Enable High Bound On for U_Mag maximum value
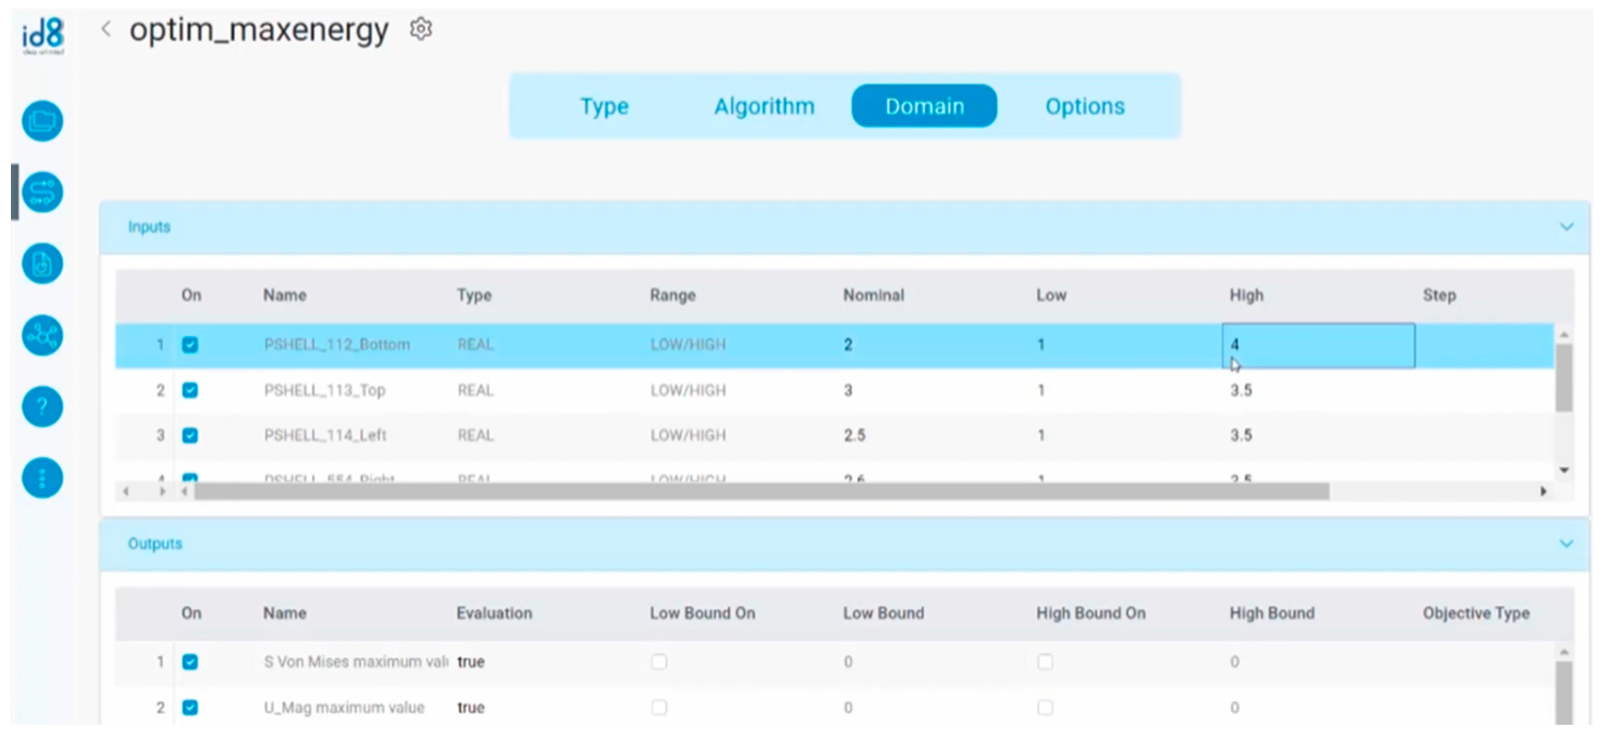Screen dimensions: 1604x737 (1045, 707)
